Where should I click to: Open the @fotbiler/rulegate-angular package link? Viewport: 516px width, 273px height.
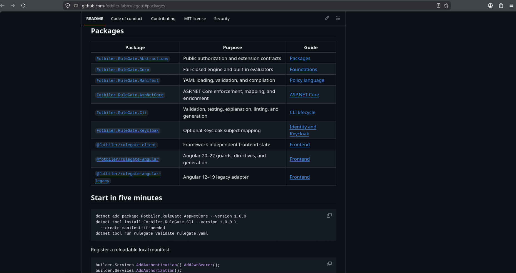128,159
